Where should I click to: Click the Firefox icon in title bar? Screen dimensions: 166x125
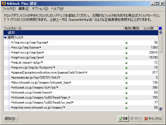click(4, 3)
